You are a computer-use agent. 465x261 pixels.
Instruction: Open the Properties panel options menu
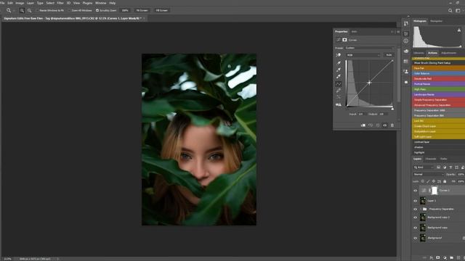tap(398, 32)
